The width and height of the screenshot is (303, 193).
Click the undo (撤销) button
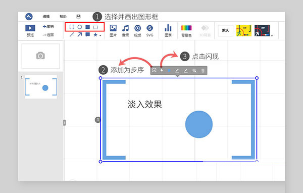(48, 26)
